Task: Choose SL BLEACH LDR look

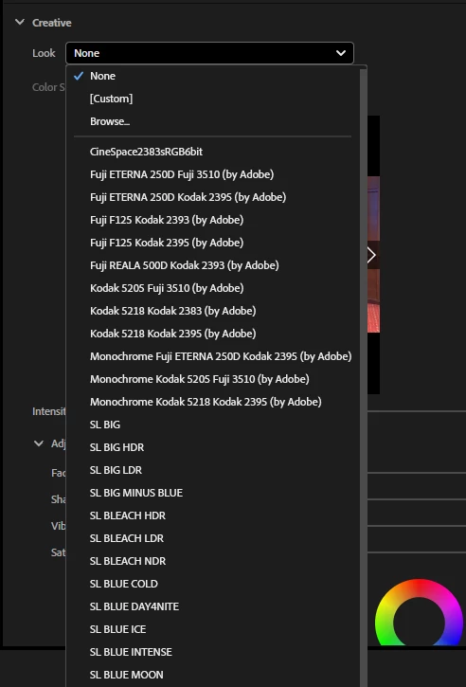Action: (213, 538)
